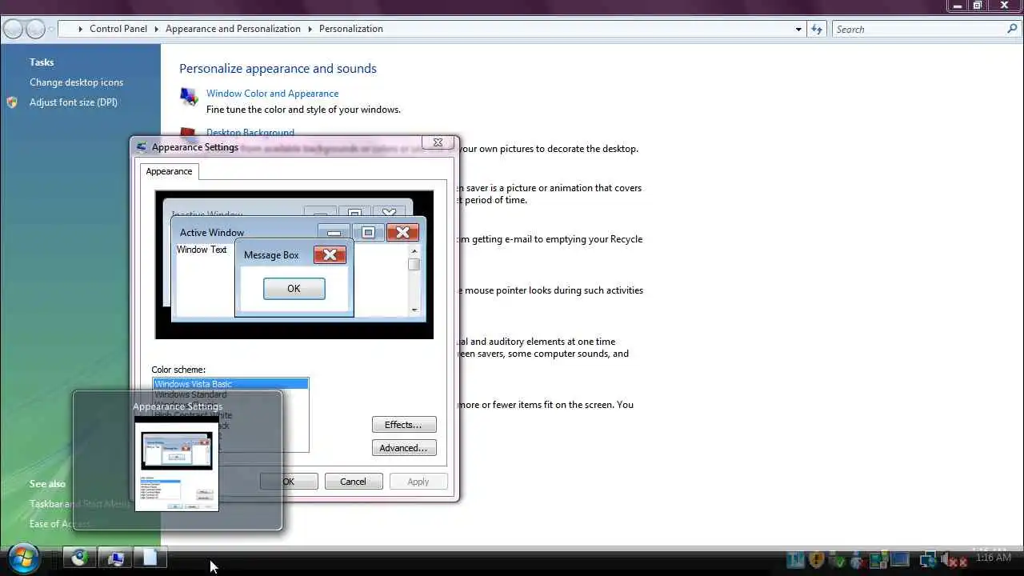Screen dimensions: 1024x576
Task: Open the Windows Start orb
Action: tap(23, 558)
